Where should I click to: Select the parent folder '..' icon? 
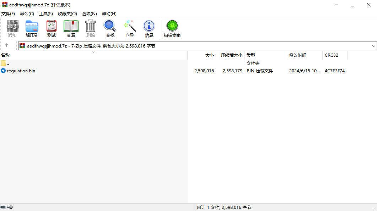tap(3, 63)
